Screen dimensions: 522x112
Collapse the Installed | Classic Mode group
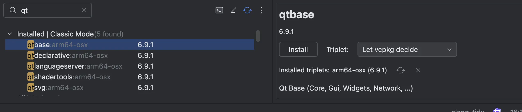(10, 34)
